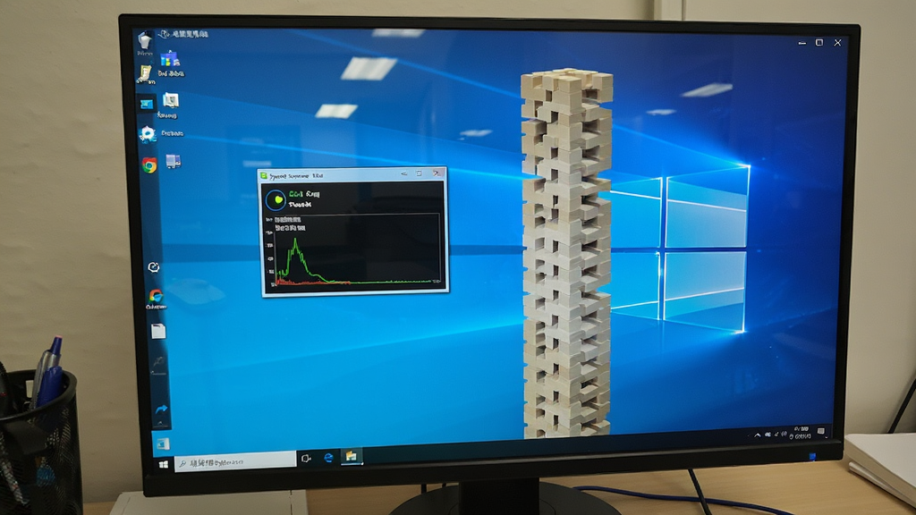
Task: Expand the hidden system tray icons chevron
Action: 758,435
